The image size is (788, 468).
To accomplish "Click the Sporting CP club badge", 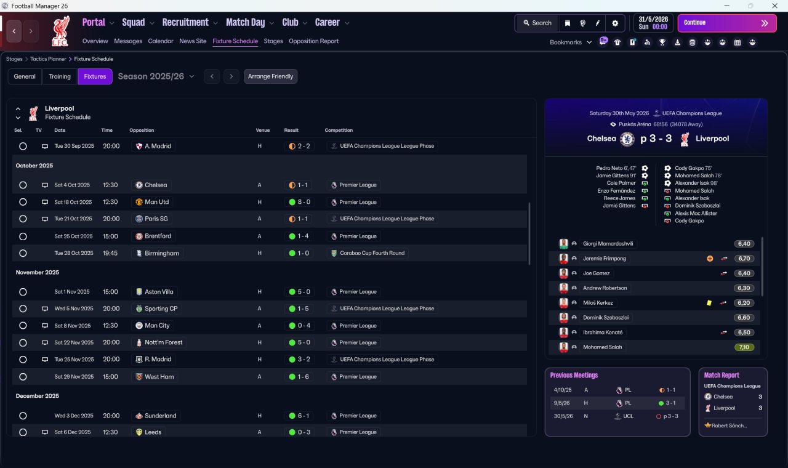I will pos(139,309).
